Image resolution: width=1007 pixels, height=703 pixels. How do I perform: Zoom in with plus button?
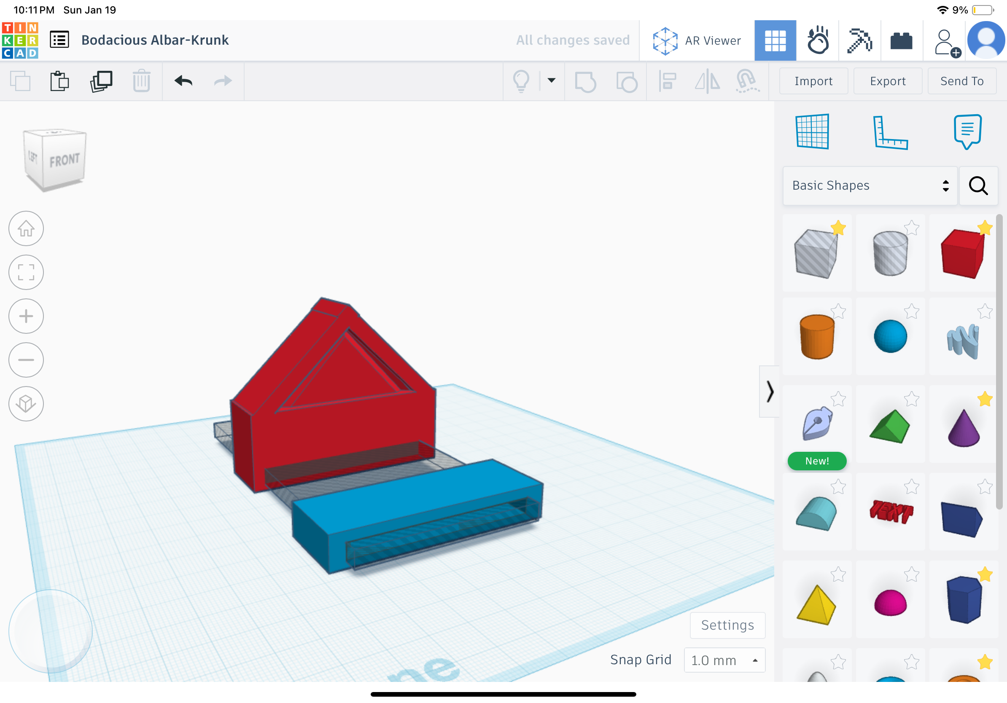(x=26, y=316)
